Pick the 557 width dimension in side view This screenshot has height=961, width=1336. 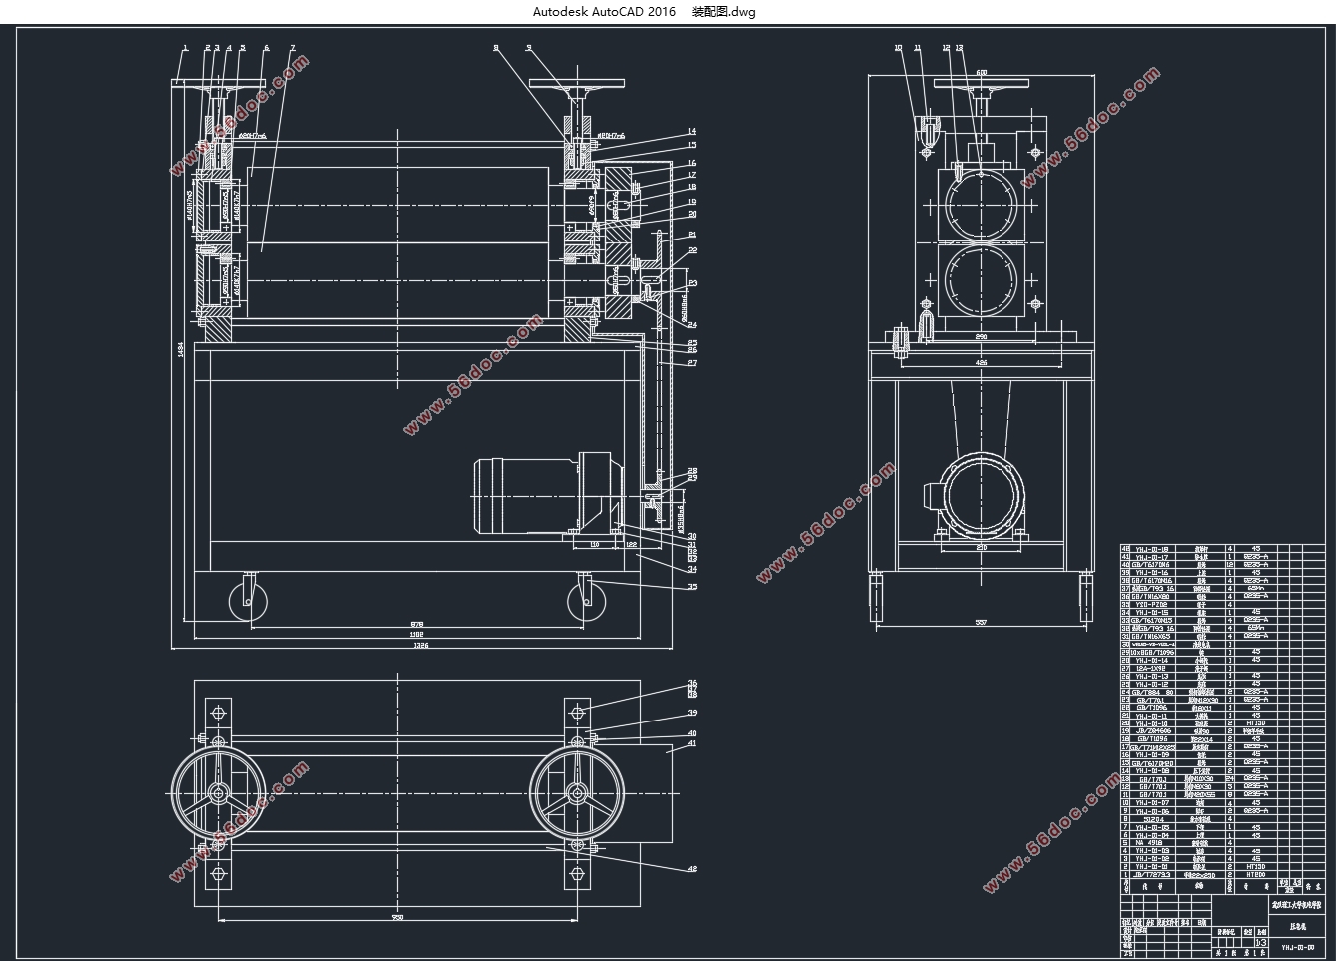click(x=981, y=623)
